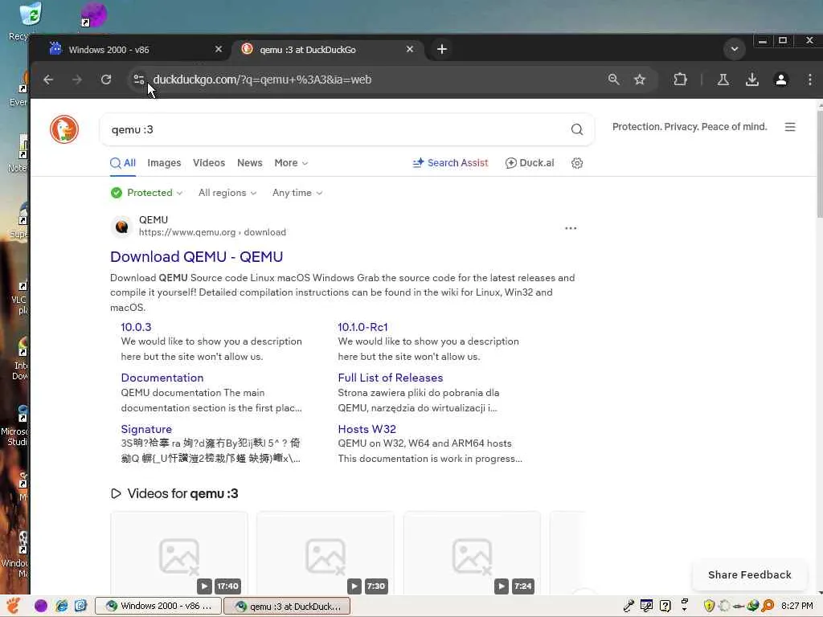Click the forward navigation arrow
The image size is (823, 617).
(x=77, y=80)
